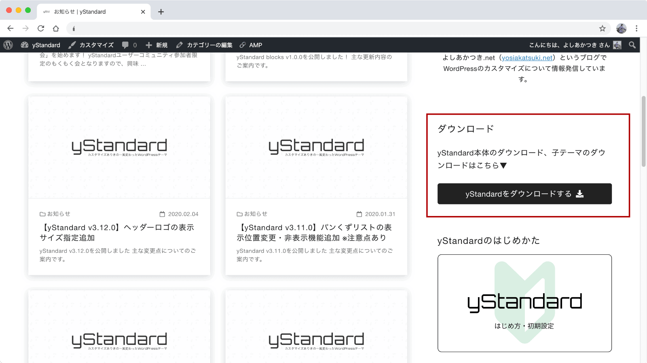Image resolution: width=647 pixels, height=363 pixels.
Task: Click the v3.12.0を公開しました excerpt text
Action: 118,255
